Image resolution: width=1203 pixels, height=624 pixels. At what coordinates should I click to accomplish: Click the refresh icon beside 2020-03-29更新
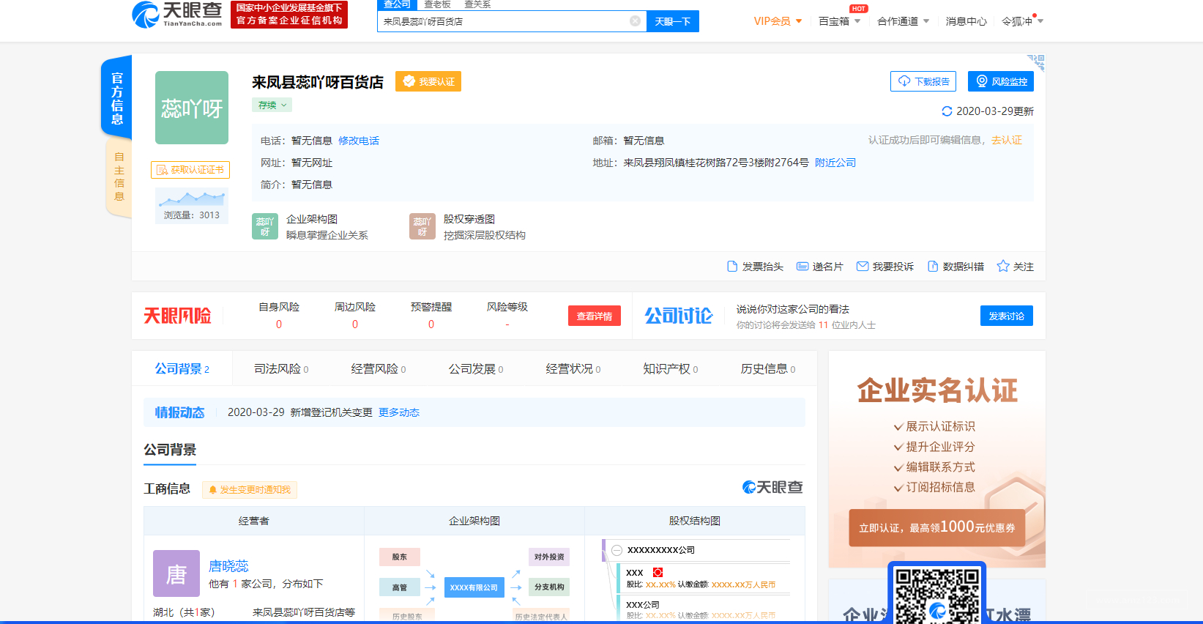click(x=947, y=111)
